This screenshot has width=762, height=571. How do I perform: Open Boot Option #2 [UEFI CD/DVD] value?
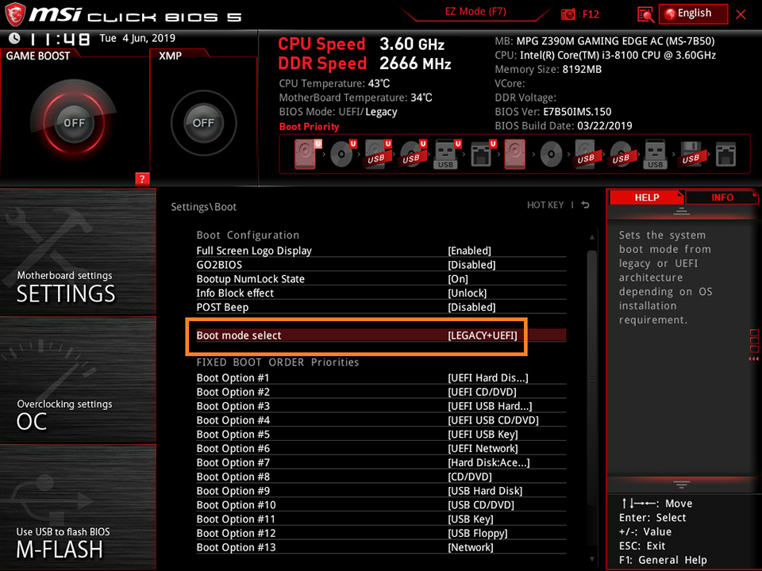tap(482, 392)
